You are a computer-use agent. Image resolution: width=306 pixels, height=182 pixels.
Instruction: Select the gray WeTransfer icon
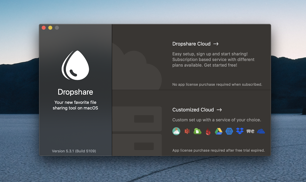point(250,131)
